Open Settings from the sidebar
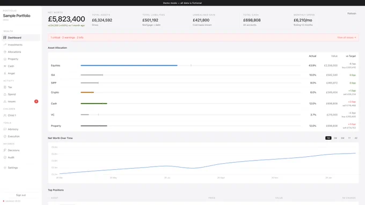 point(21,168)
